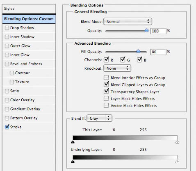Enable the Drop Shadow checkbox
The width and height of the screenshot is (196, 171).
click(7, 28)
